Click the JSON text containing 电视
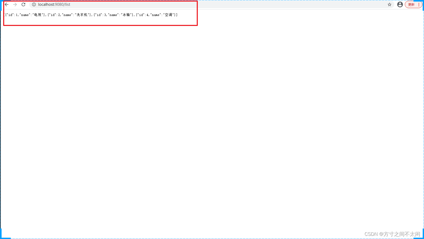Image resolution: width=424 pixels, height=239 pixels. pyautogui.click(x=26, y=15)
